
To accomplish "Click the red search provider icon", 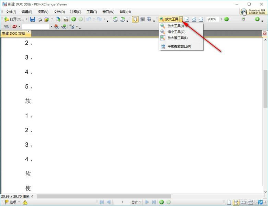I will point(14,26).
